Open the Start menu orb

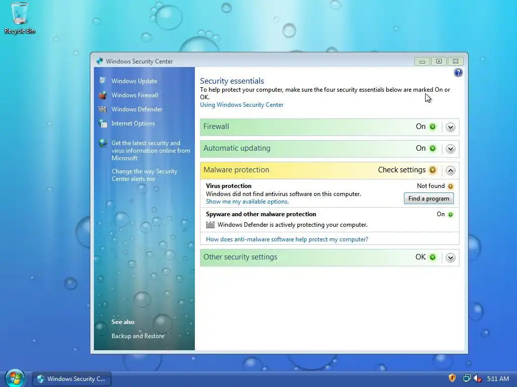[x=15, y=378]
